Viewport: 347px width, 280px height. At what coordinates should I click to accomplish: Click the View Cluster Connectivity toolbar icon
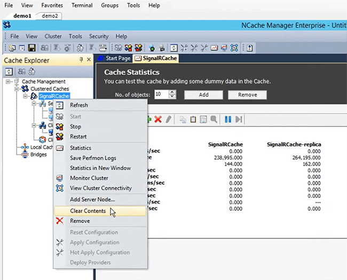[234, 48]
